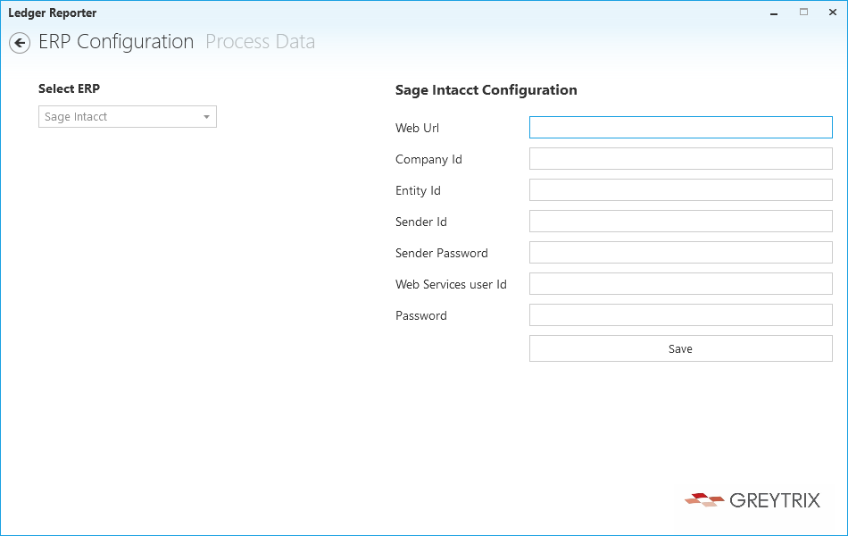Click the Sage Intacct Configuration heading
The image size is (848, 536).
pos(486,90)
